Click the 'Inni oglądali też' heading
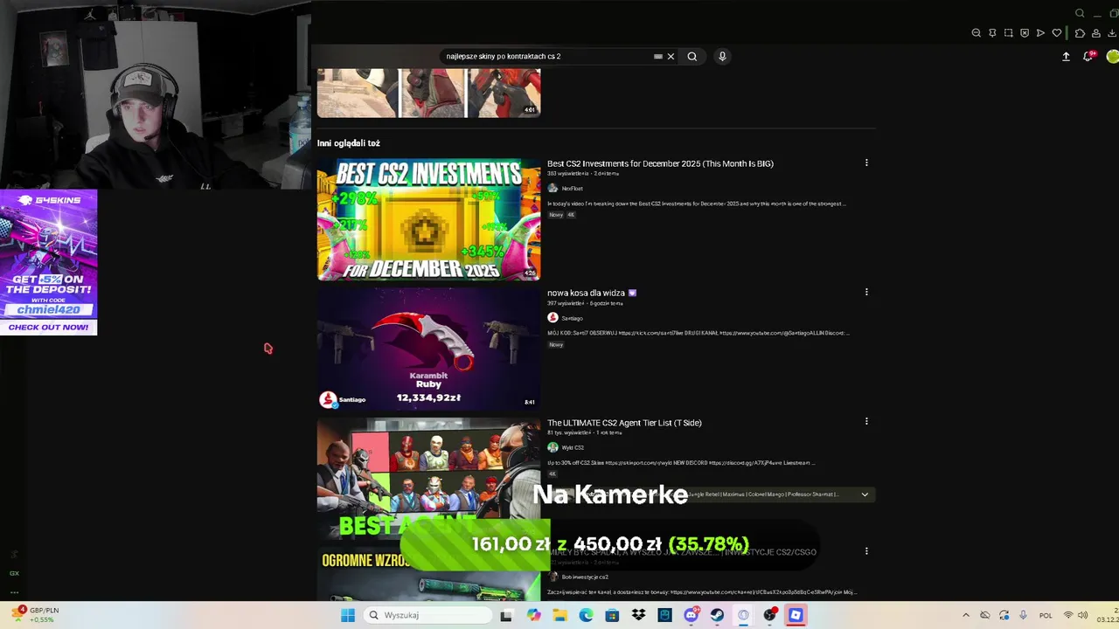 [x=349, y=143]
